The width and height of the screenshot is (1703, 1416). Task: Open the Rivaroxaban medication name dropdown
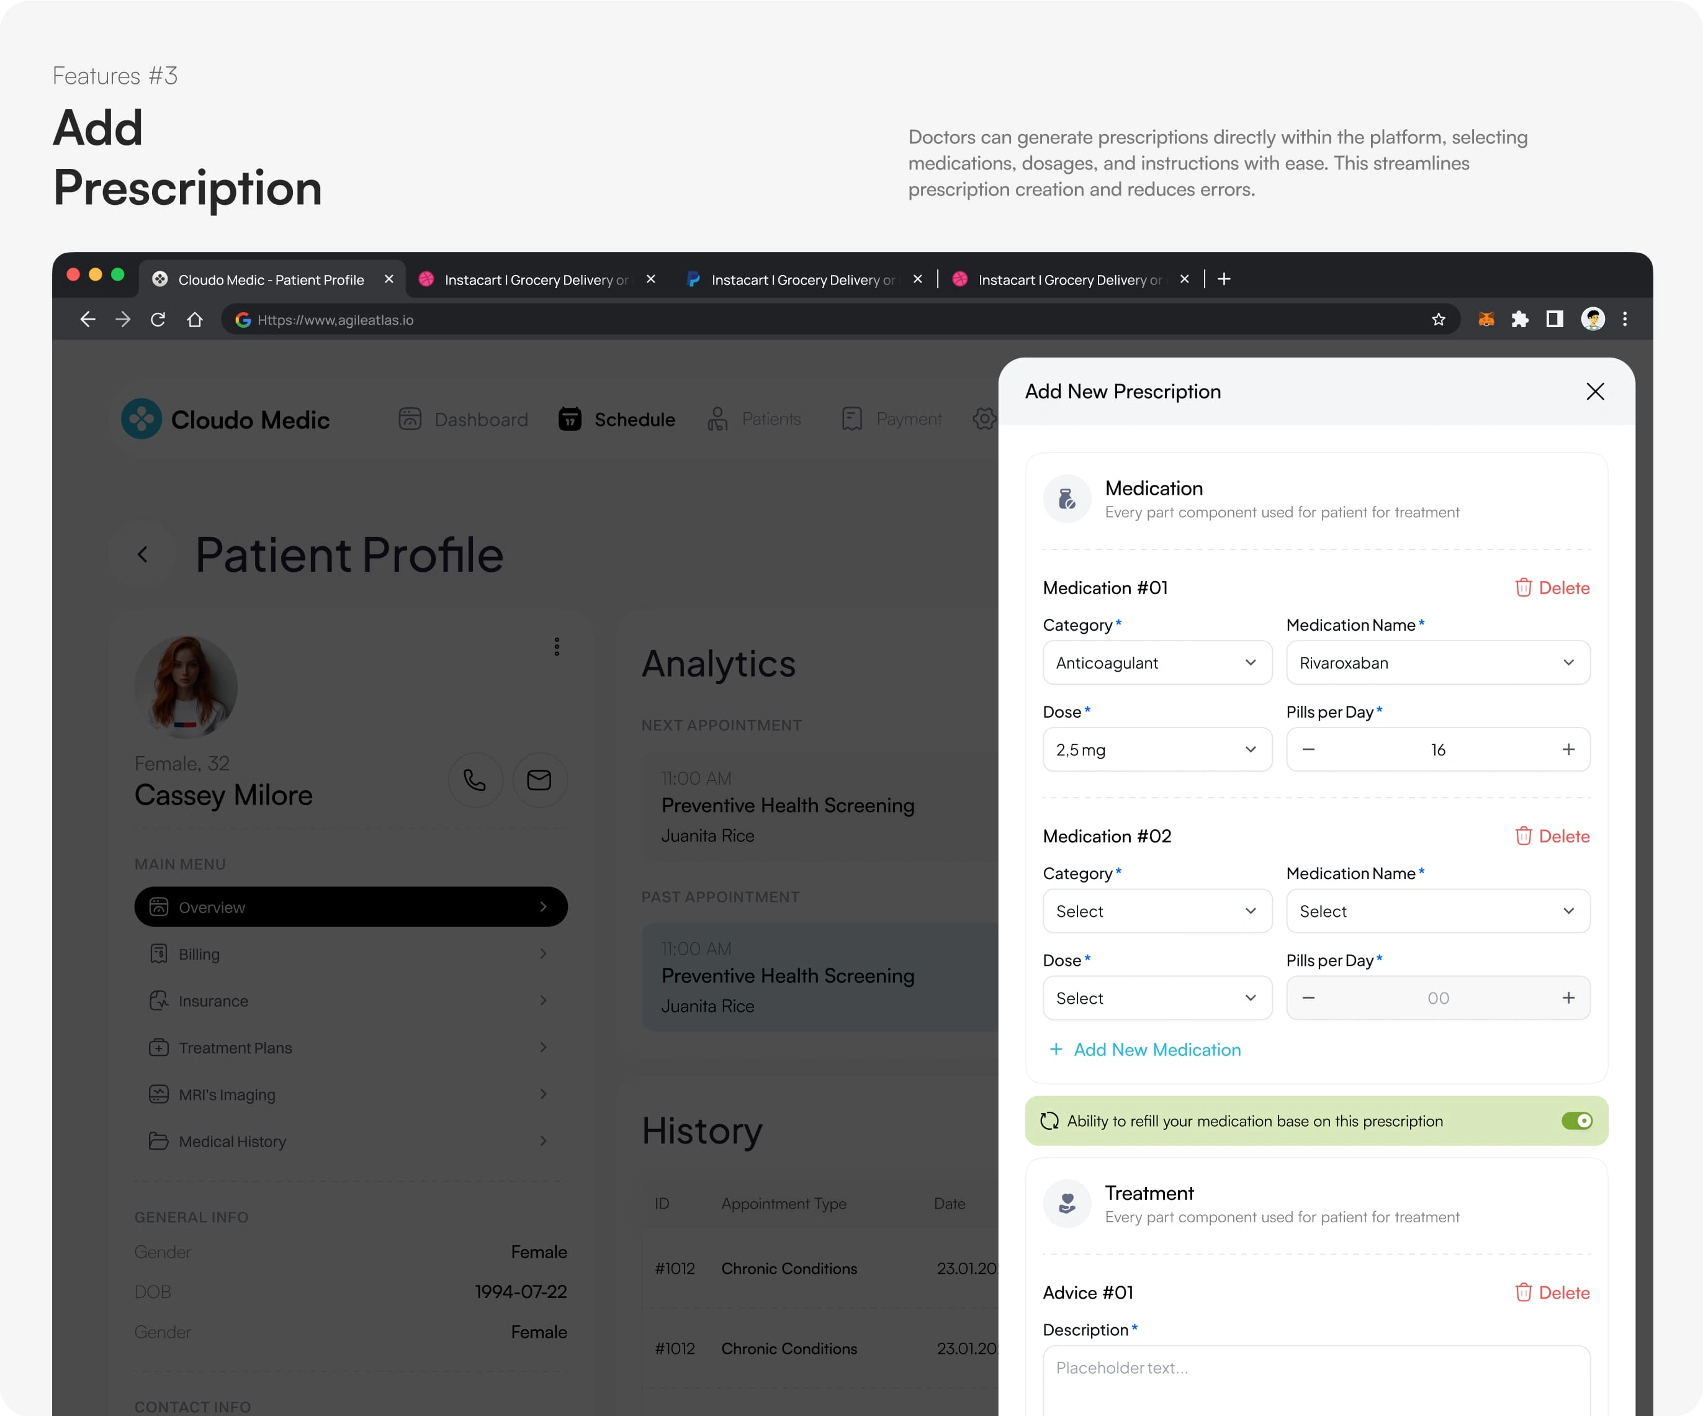click(1438, 662)
